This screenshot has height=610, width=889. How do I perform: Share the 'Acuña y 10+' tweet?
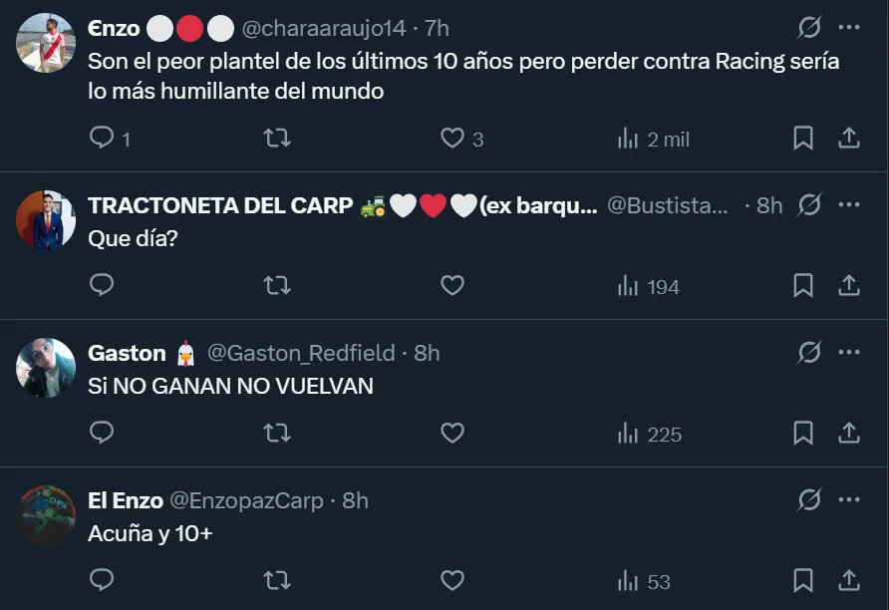pyautogui.click(x=849, y=580)
